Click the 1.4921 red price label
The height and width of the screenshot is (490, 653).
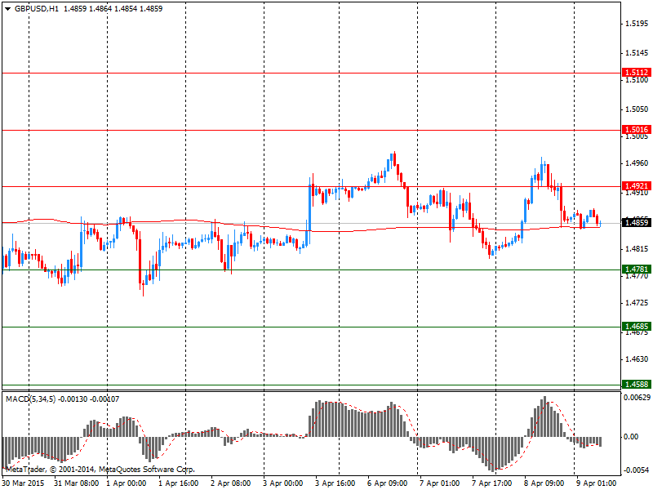point(636,186)
